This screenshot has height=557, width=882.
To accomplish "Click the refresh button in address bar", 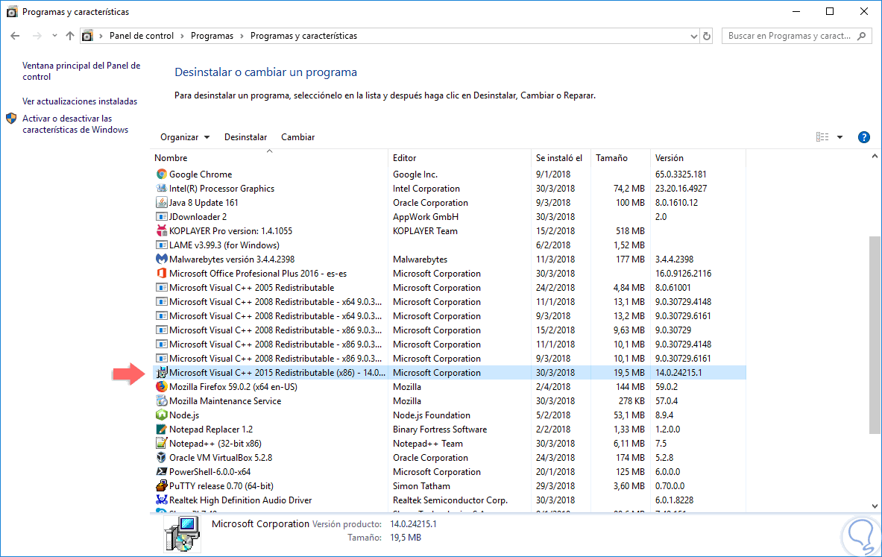I will 707,36.
